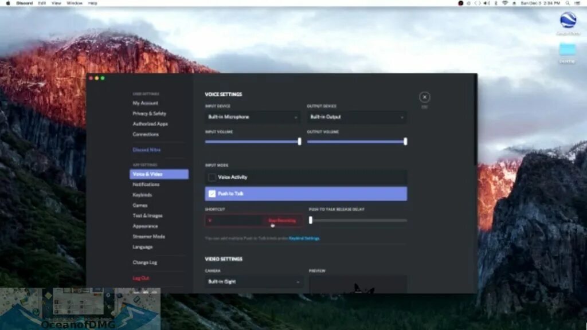This screenshot has height=330, width=587.
Task: Enable the Voice Activity checkbox
Action: click(x=212, y=177)
